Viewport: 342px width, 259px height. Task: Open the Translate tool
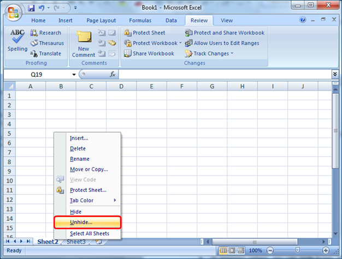[x=46, y=53]
